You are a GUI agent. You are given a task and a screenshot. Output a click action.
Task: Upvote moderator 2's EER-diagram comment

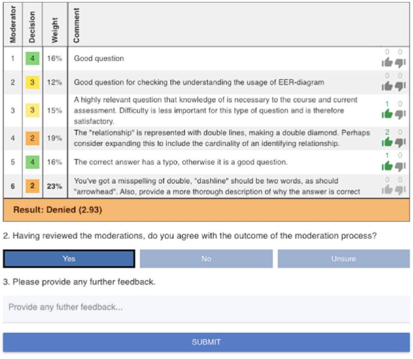point(387,87)
